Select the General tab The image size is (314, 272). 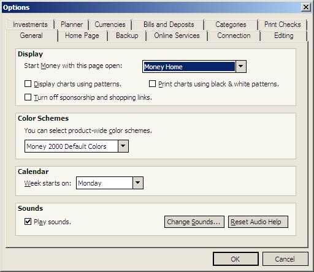pos(31,36)
